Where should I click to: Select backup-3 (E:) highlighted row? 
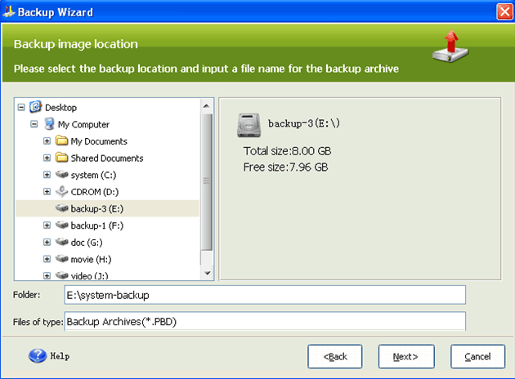(107, 208)
